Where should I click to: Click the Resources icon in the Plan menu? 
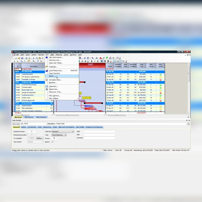(47, 89)
